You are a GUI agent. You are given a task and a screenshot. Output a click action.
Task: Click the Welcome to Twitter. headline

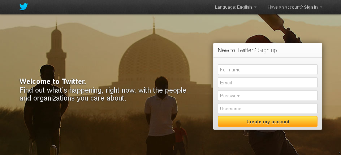tap(53, 81)
